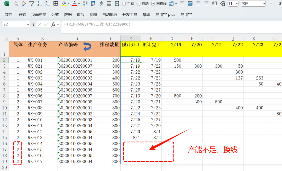Switch to the 开始 ribbon tab
The width and height of the screenshot is (282, 171).
click(x=22, y=15)
